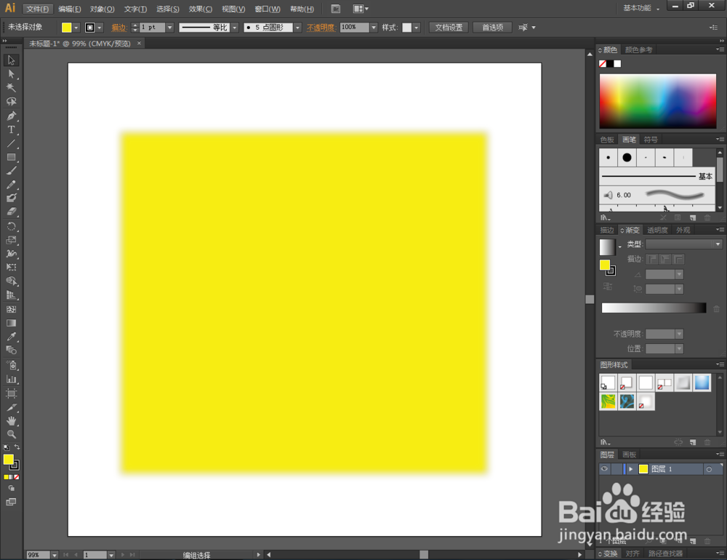The width and height of the screenshot is (727, 560).
Task: Pick the Blend tool
Action: [11, 351]
